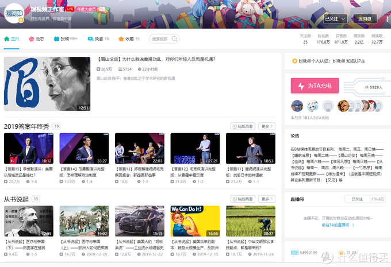Click the 共 5529人 charger count
The width and height of the screenshot is (391, 267).
(373, 87)
